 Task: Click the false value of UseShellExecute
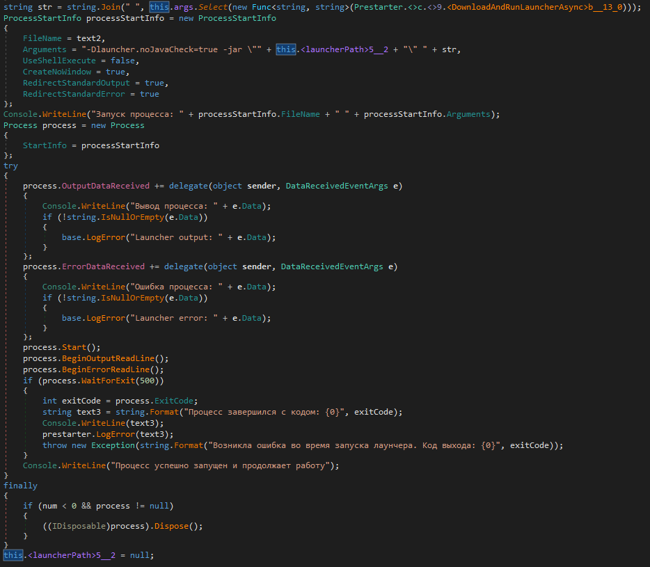[122, 61]
